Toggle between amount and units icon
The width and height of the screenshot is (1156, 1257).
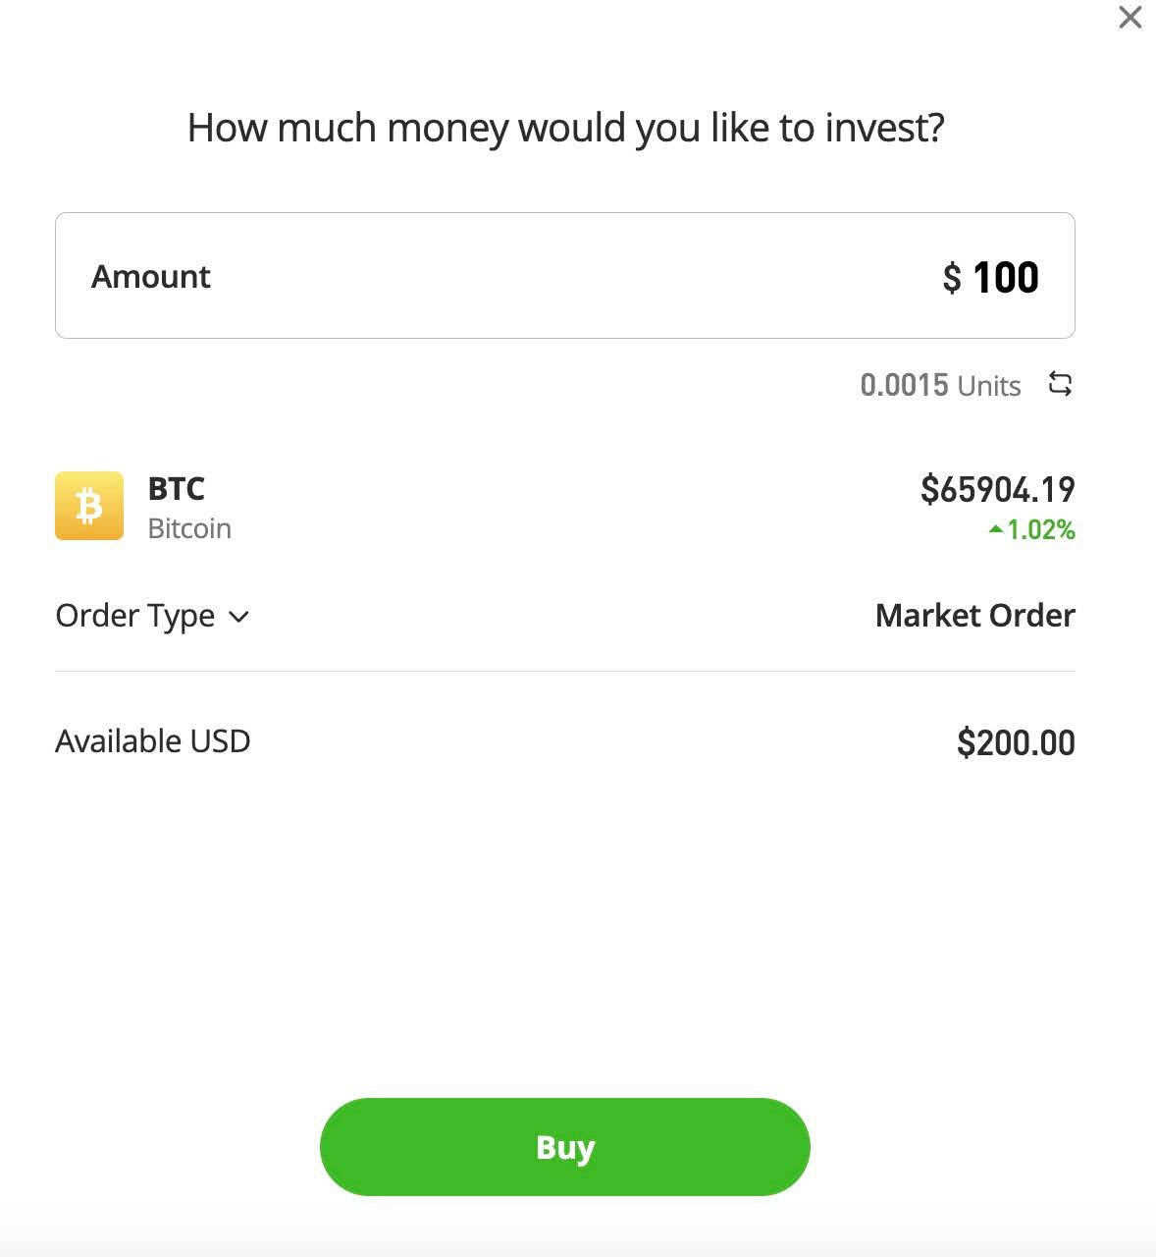point(1060,384)
